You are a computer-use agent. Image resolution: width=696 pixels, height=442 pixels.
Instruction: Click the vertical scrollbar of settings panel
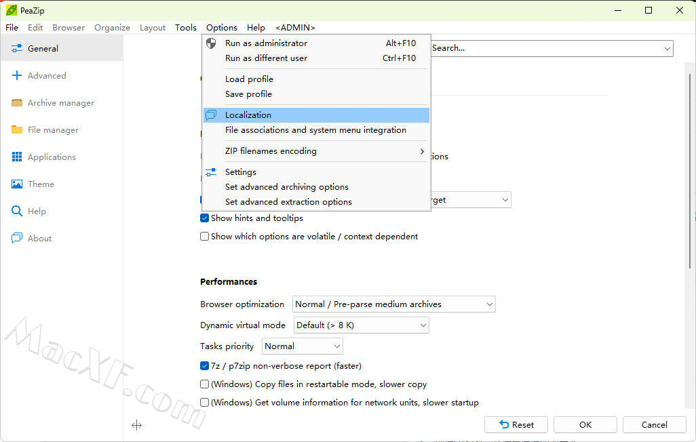pyautogui.click(x=690, y=171)
